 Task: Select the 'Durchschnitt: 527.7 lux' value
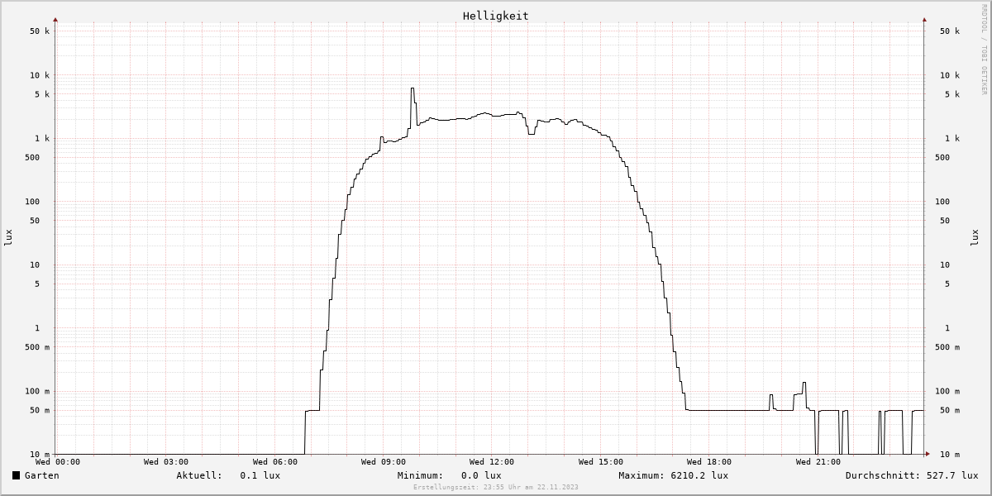coord(912,475)
